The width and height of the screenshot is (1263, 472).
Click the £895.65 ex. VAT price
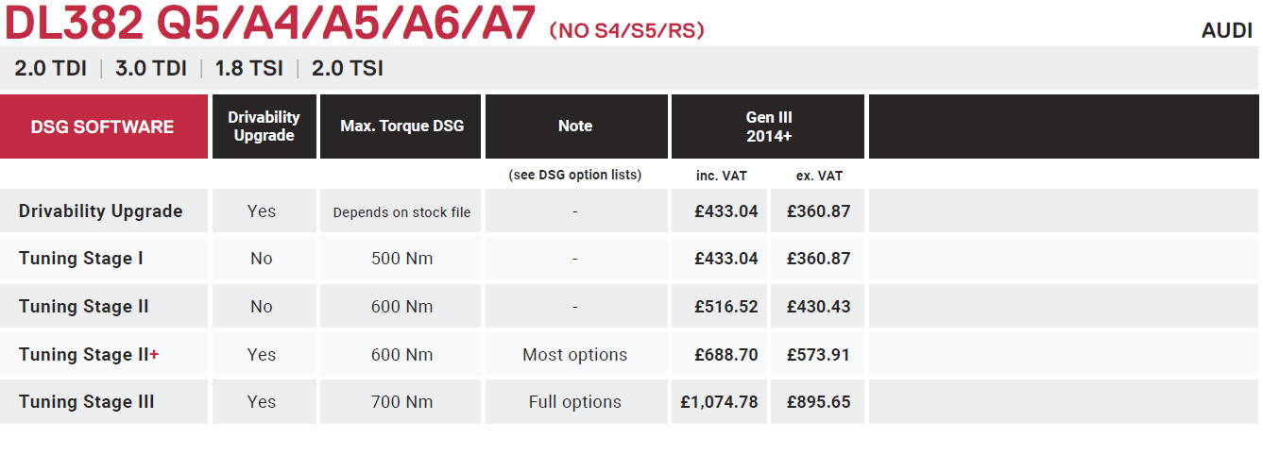pos(818,401)
